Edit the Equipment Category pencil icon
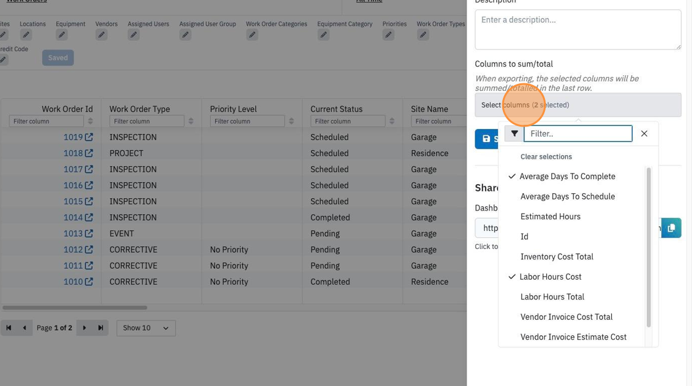Viewport: 692px width, 386px height. [x=324, y=35]
